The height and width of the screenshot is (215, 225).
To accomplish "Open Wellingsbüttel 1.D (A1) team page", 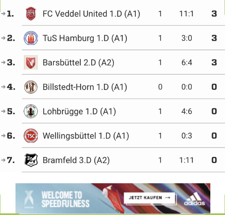I will 86,136.
